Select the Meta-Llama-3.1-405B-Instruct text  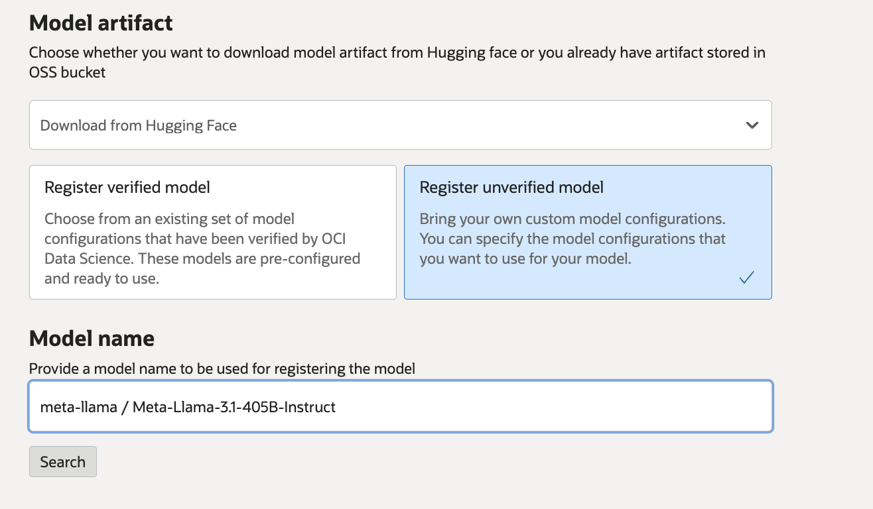188,407
